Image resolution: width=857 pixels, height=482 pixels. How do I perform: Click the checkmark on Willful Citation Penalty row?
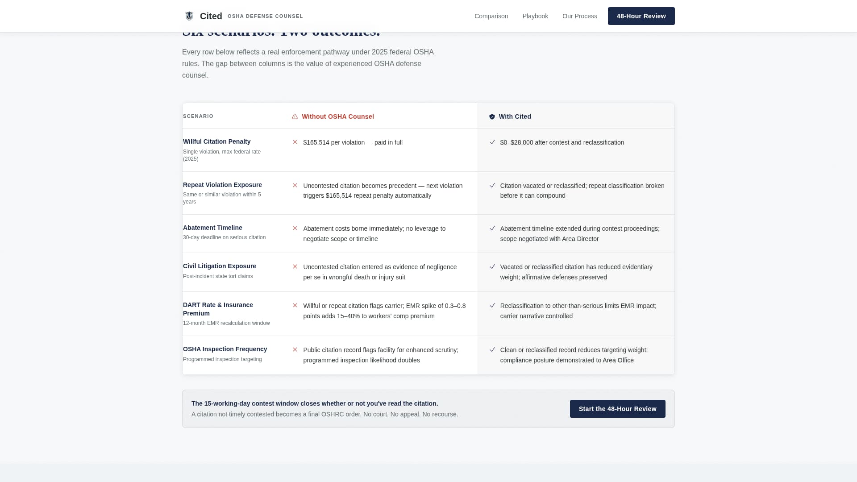click(492, 142)
